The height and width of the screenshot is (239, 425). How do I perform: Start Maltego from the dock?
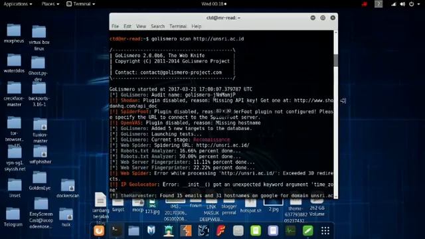203,230
